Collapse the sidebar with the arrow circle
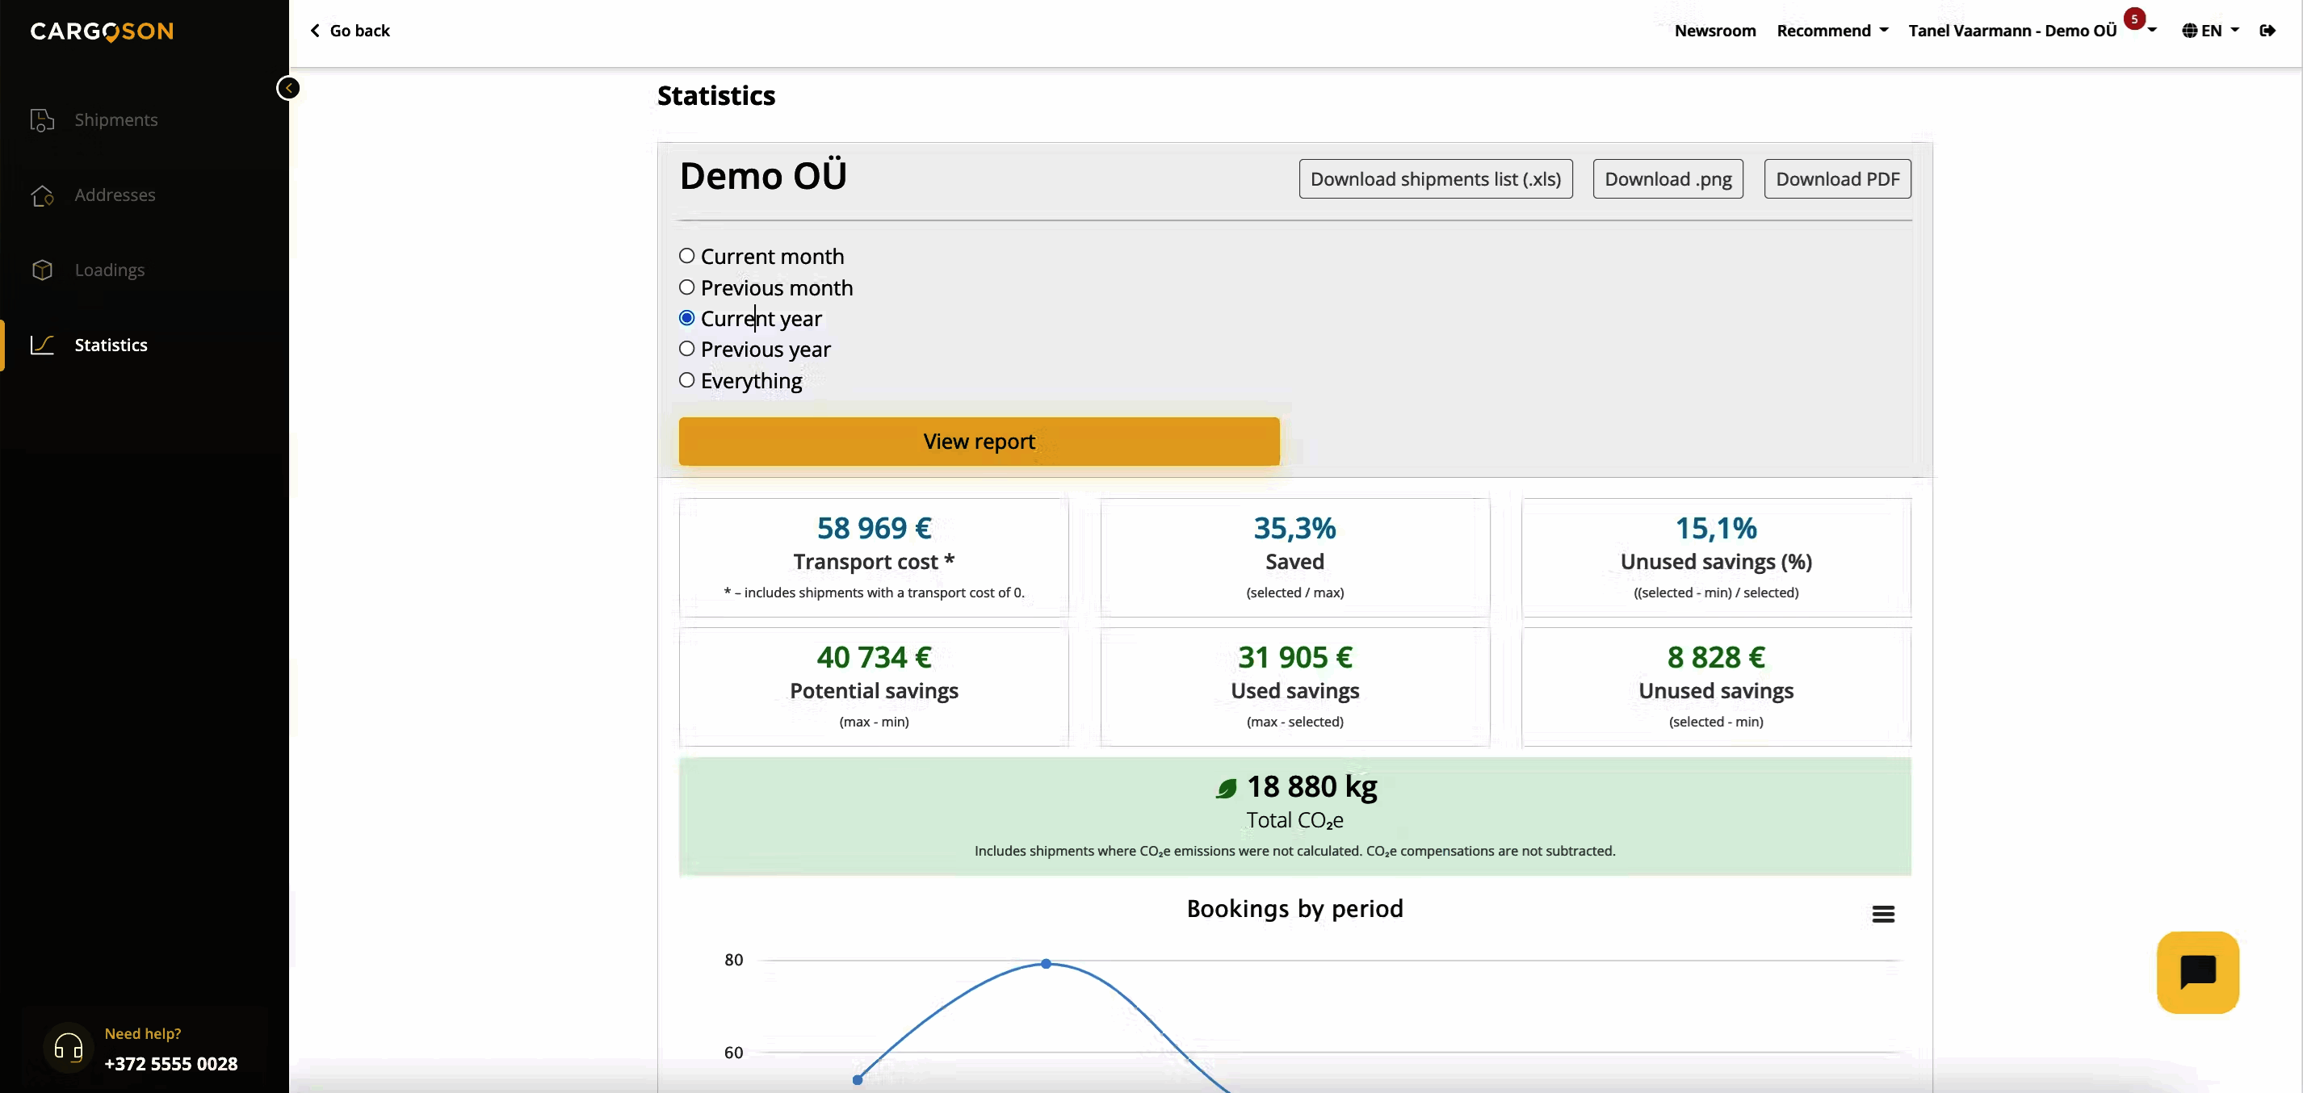 [x=287, y=87]
